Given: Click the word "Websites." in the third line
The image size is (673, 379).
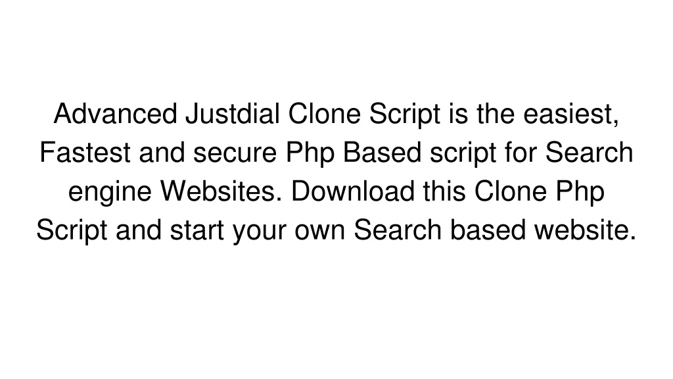Looking at the screenshot, I should [x=221, y=191].
